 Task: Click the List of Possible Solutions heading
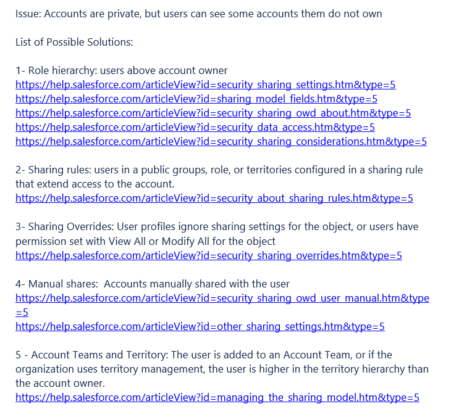(x=74, y=42)
